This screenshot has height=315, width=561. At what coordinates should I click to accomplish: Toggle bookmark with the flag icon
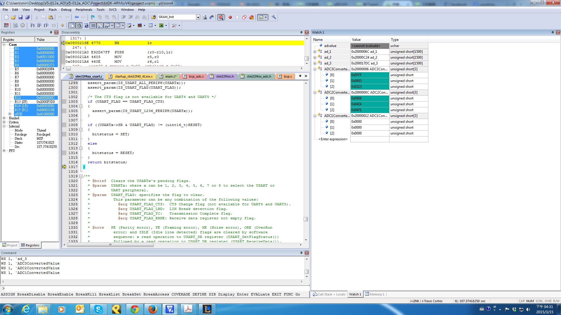93,17
